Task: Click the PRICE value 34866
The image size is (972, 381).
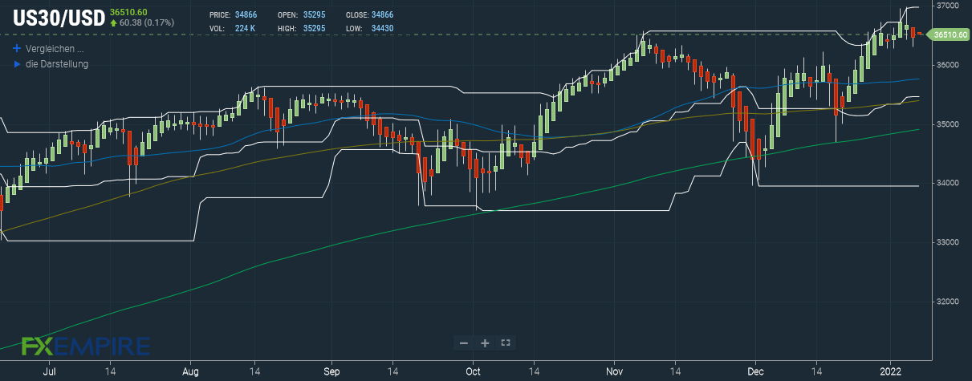Action: (x=248, y=15)
